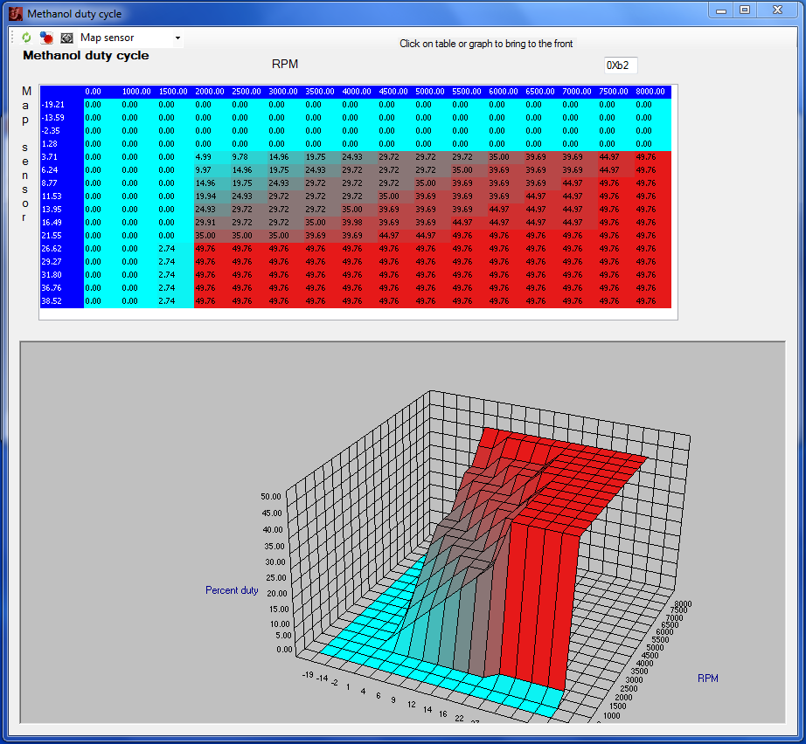The image size is (806, 744).
Task: Click the 21.55 map sensor row header
Action: click(51, 236)
